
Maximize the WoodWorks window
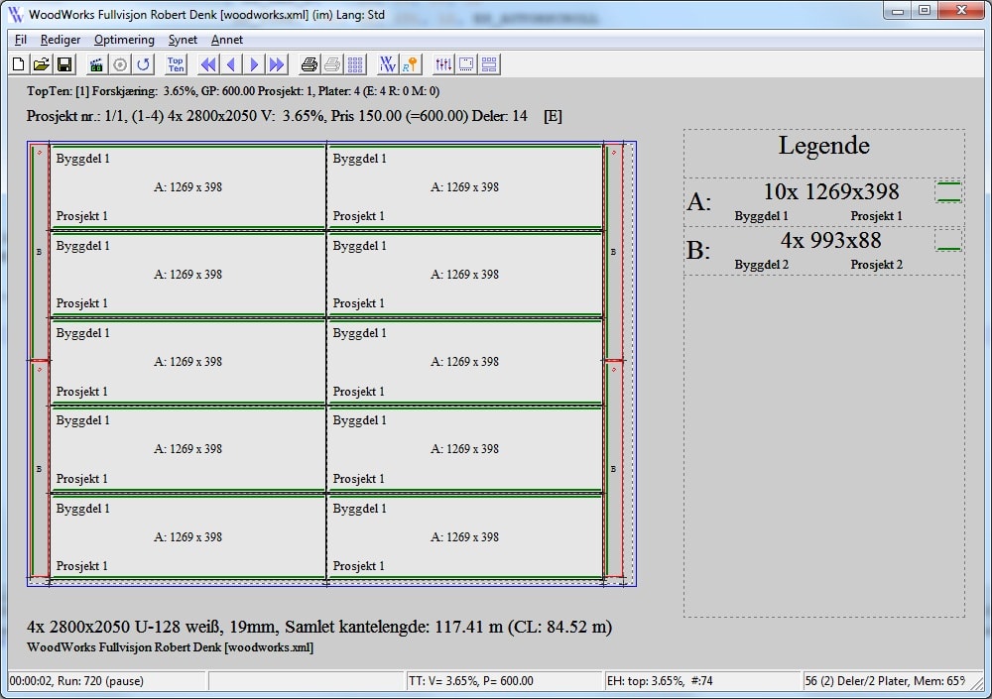[925, 11]
